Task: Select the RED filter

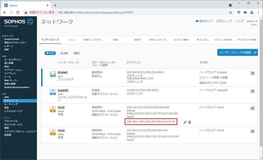Action: pos(77,53)
